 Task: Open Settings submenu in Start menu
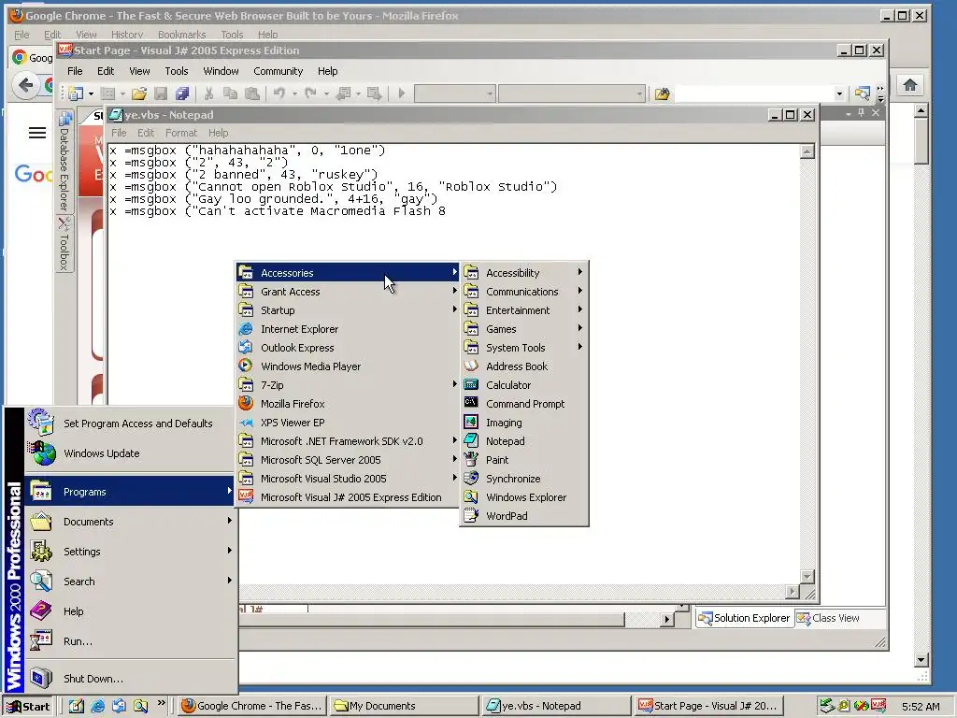[129, 552]
